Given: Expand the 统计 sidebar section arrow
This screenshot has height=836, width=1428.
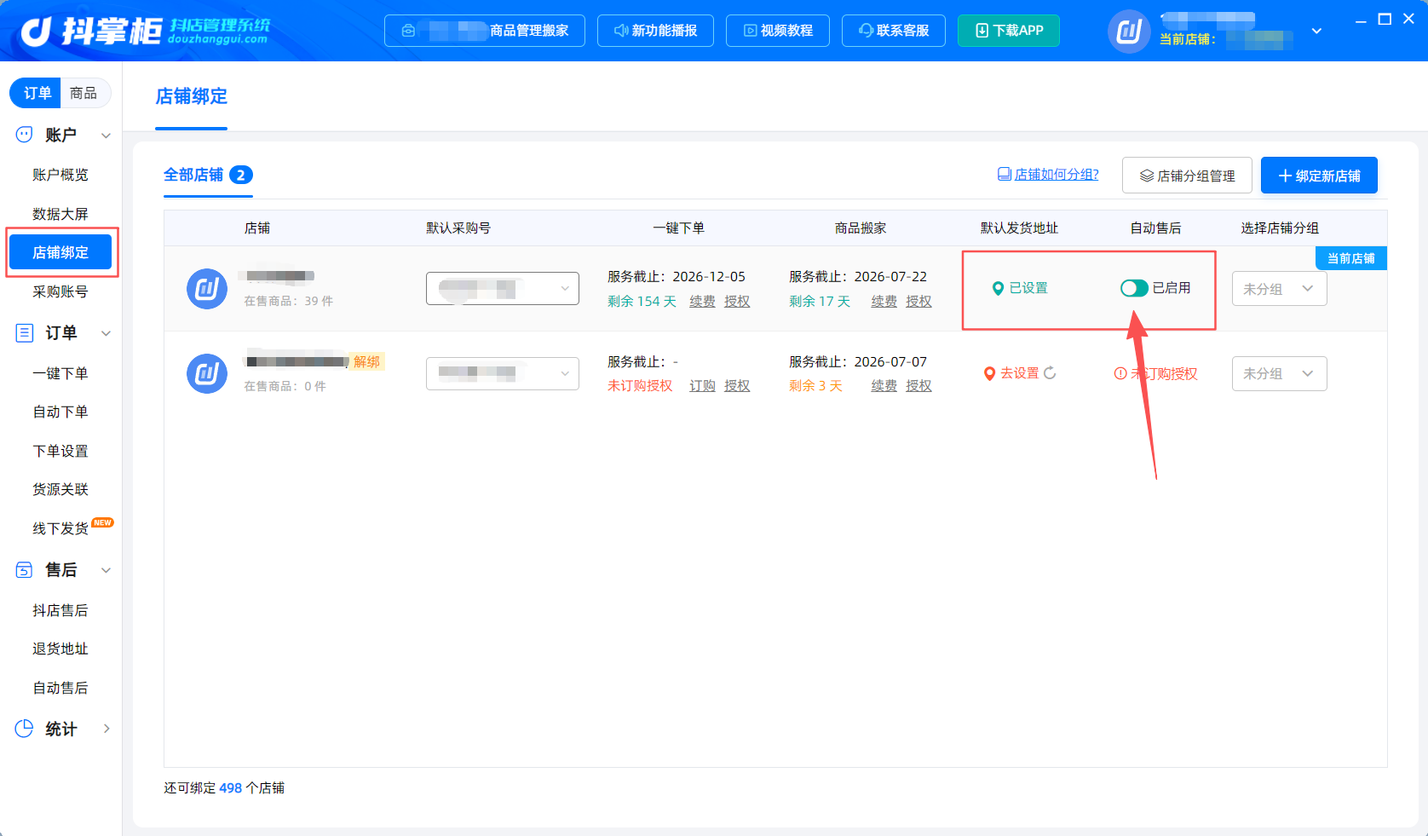Looking at the screenshot, I should click(x=107, y=729).
